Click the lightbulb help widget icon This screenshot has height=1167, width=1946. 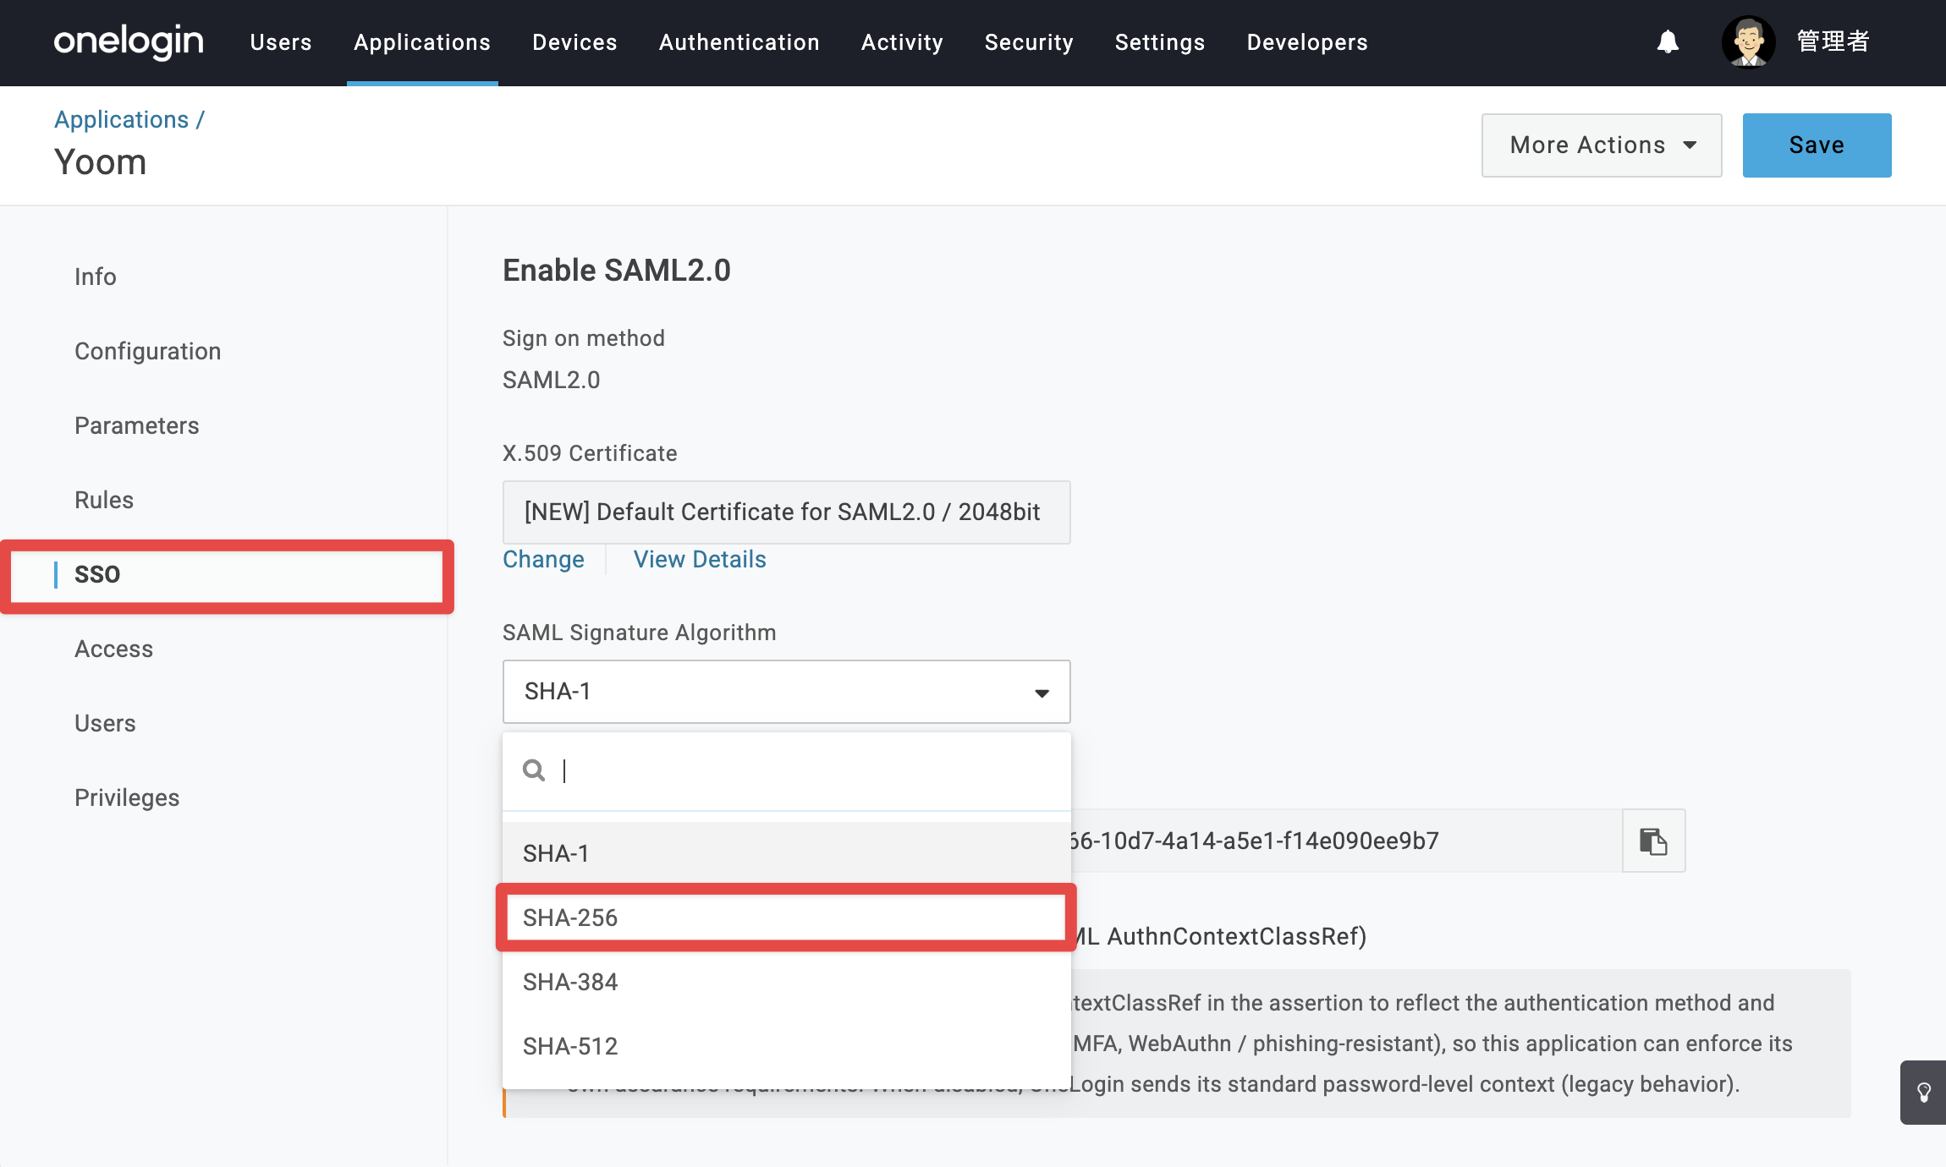coord(1924,1093)
